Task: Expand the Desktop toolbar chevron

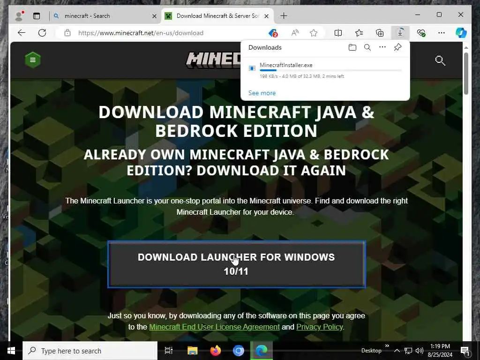Action: [x=387, y=346]
